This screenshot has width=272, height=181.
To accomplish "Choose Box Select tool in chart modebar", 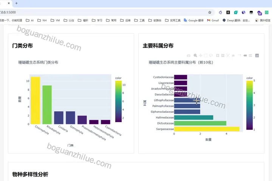I will [x=206, y=55].
